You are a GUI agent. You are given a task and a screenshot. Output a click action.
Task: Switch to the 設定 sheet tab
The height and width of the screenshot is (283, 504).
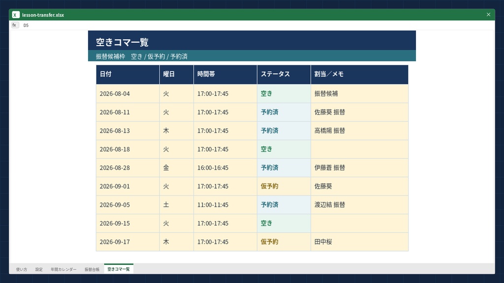pos(39,269)
